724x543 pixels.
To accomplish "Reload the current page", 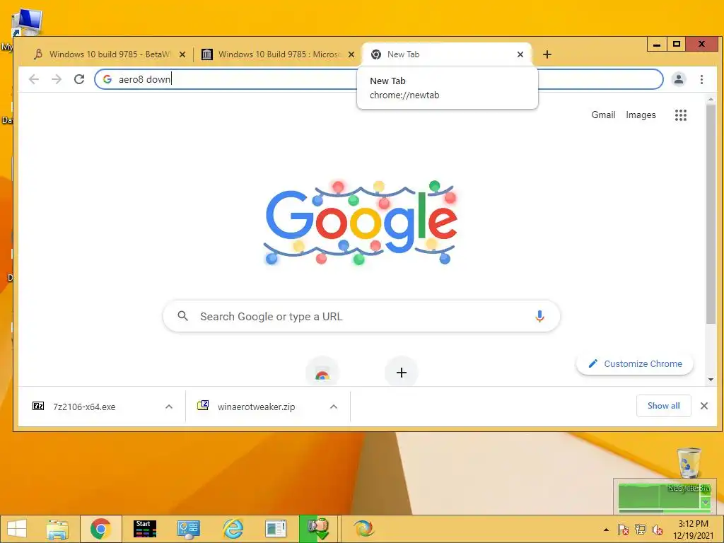I will pyautogui.click(x=79, y=79).
